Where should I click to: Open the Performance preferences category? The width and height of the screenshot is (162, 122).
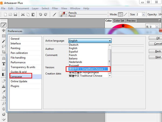tap(26, 62)
